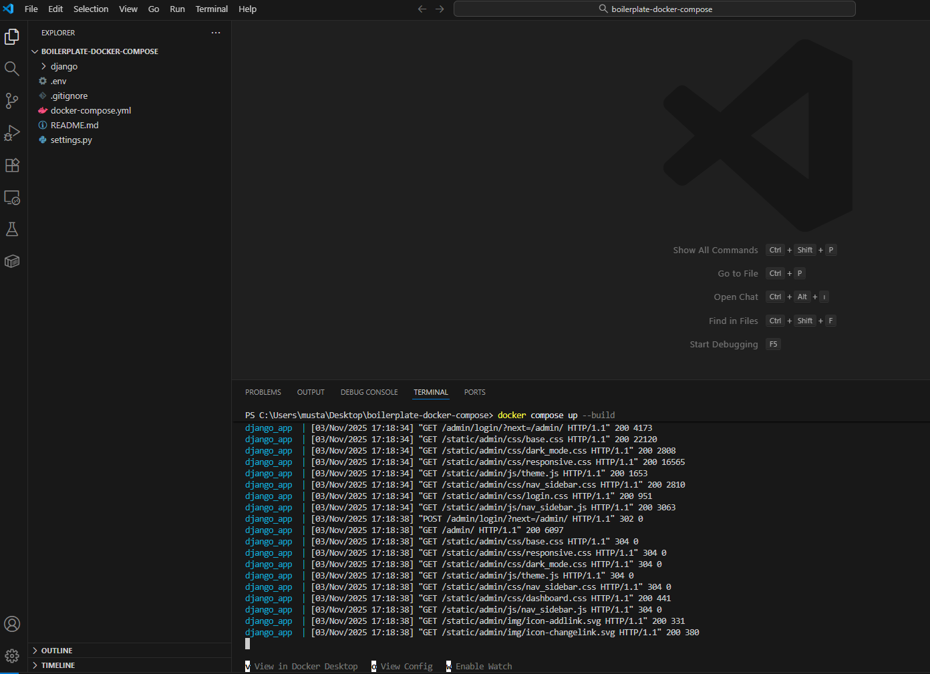The height and width of the screenshot is (674, 930).
Task: Open Views and More Actions ellipsis in Explorer
Action: tap(215, 32)
